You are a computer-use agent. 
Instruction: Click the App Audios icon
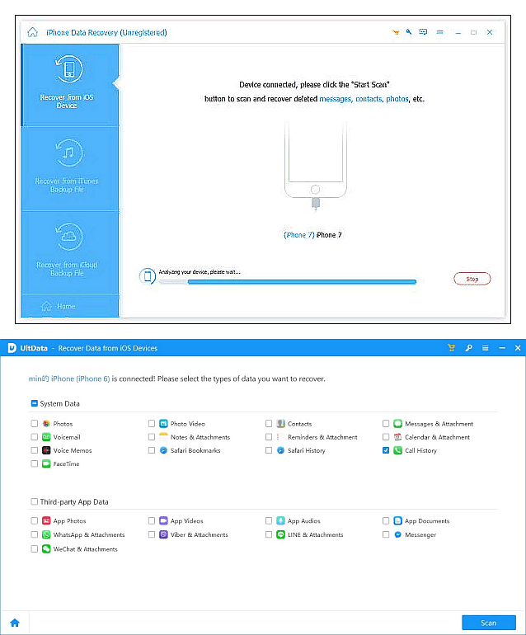(280, 521)
